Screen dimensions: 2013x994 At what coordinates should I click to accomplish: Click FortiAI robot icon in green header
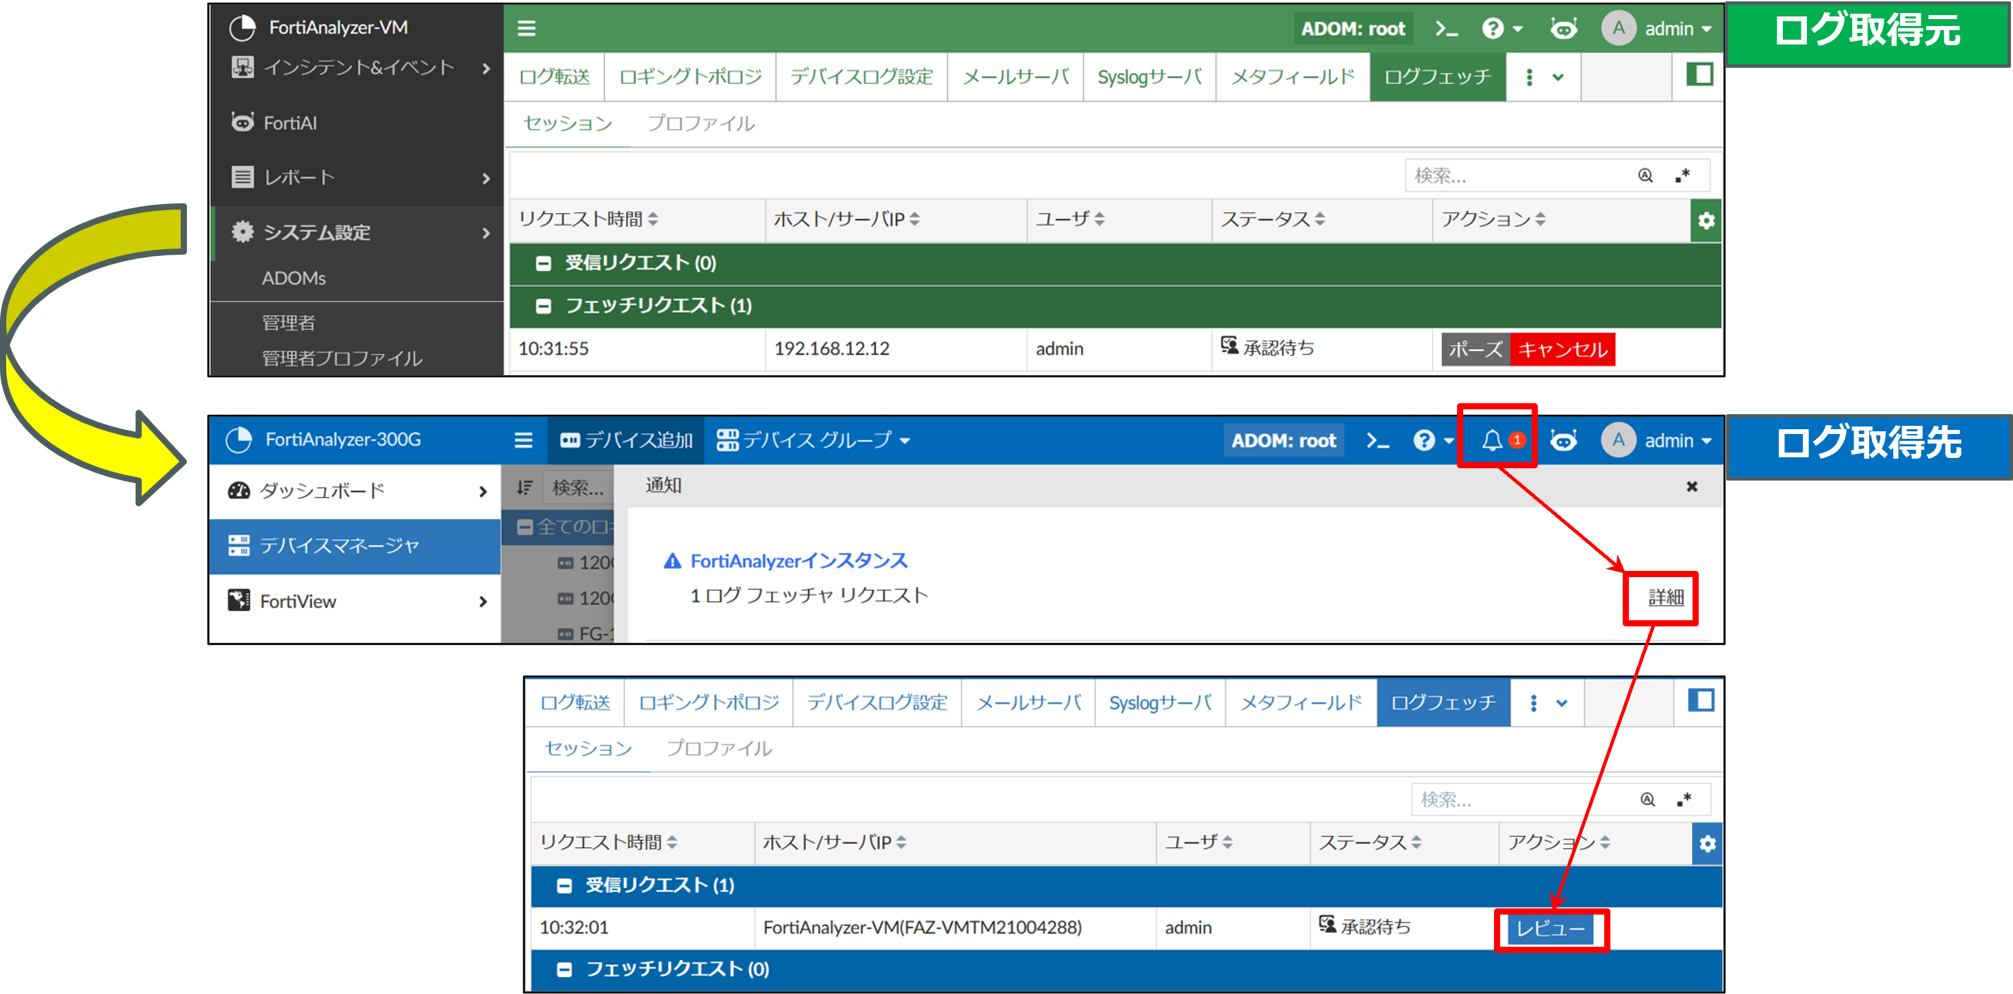1563,29
